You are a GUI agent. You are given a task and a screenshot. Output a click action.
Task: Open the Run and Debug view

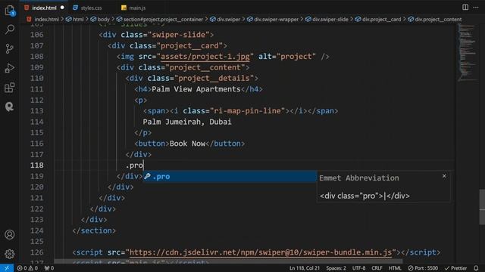(x=10, y=68)
